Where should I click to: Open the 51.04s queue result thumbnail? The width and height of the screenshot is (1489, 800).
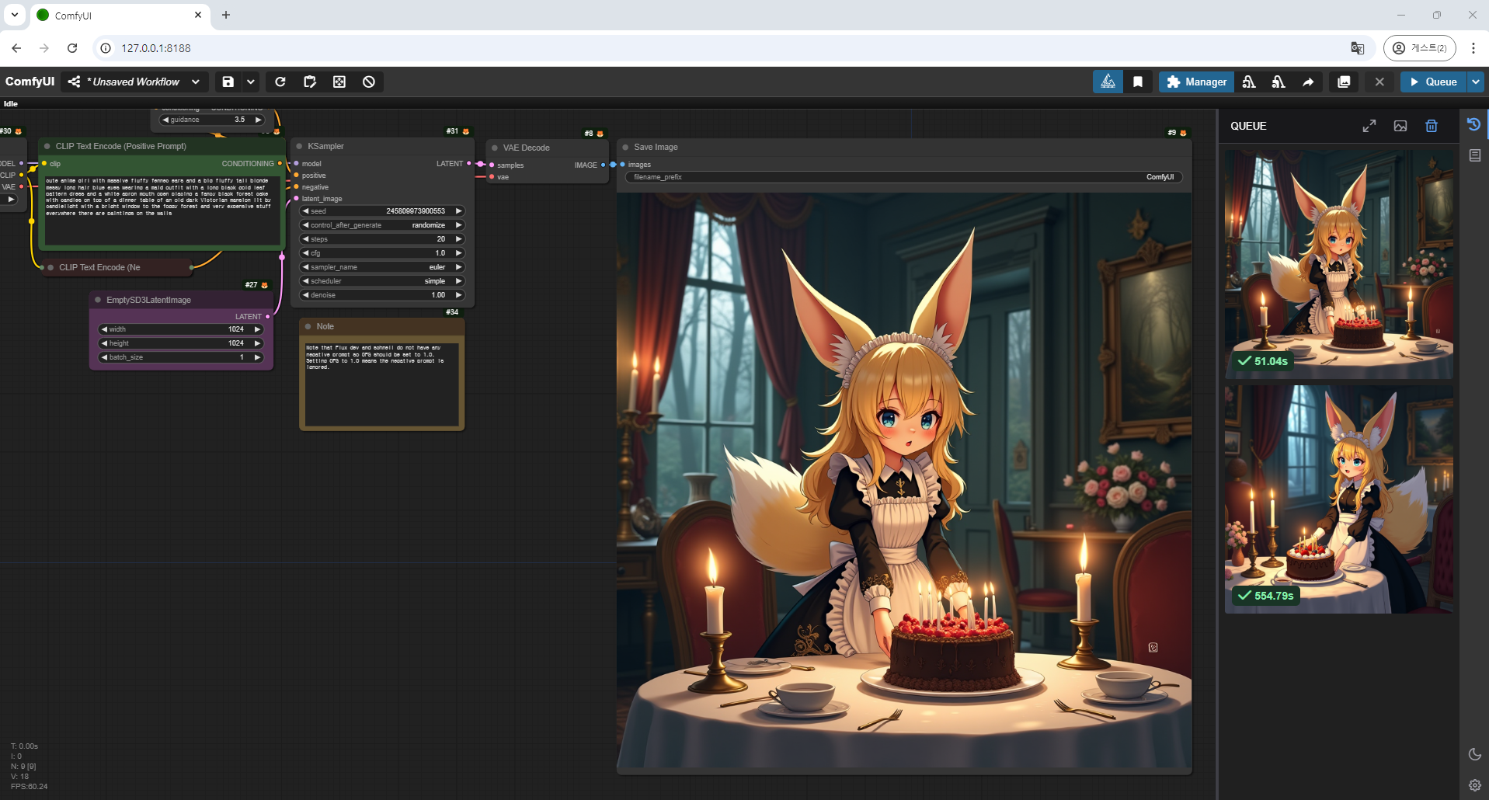click(x=1338, y=263)
